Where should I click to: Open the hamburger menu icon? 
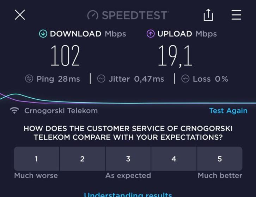click(236, 15)
